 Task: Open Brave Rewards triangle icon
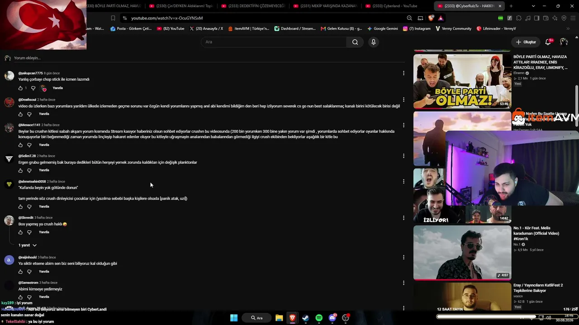[x=441, y=18]
